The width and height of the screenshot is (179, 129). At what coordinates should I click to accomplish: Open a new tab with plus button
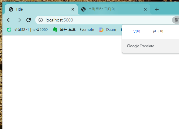point(157,9)
